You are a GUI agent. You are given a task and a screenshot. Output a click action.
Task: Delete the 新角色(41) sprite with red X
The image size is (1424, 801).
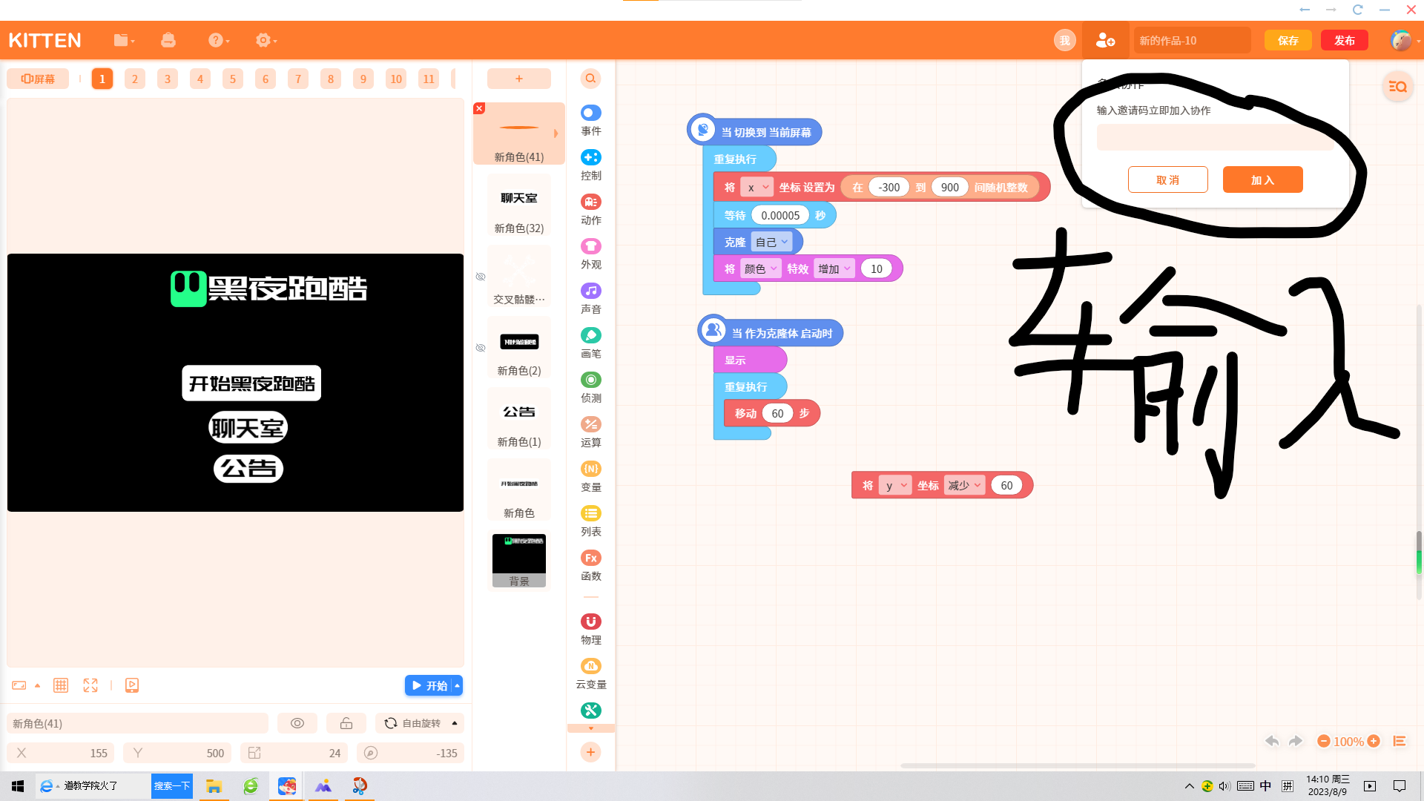479,108
